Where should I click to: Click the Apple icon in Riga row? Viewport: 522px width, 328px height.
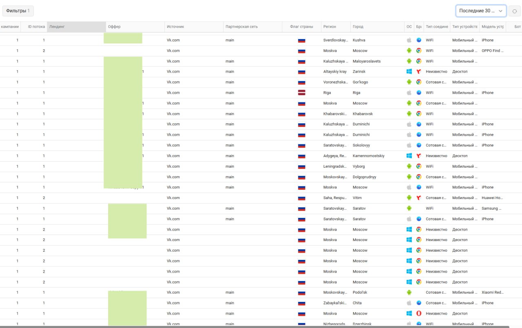(409, 93)
